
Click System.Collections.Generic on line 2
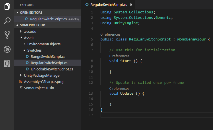coord(142,18)
